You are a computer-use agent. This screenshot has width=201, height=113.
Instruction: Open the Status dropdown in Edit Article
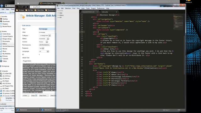[44, 39]
